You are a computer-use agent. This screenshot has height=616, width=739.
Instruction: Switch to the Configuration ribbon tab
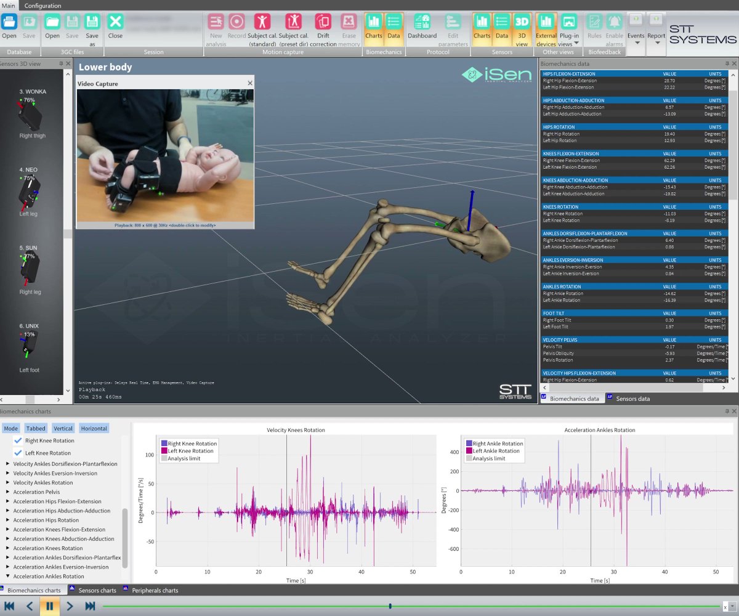[x=42, y=6]
